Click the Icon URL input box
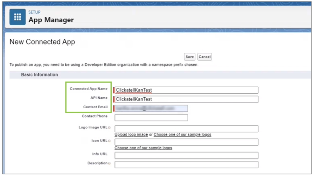This screenshot has height=175, width=313. point(186,142)
